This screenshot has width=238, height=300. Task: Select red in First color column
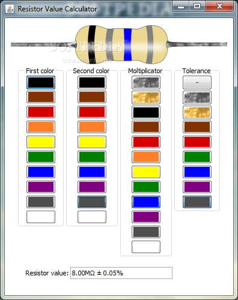point(41,112)
